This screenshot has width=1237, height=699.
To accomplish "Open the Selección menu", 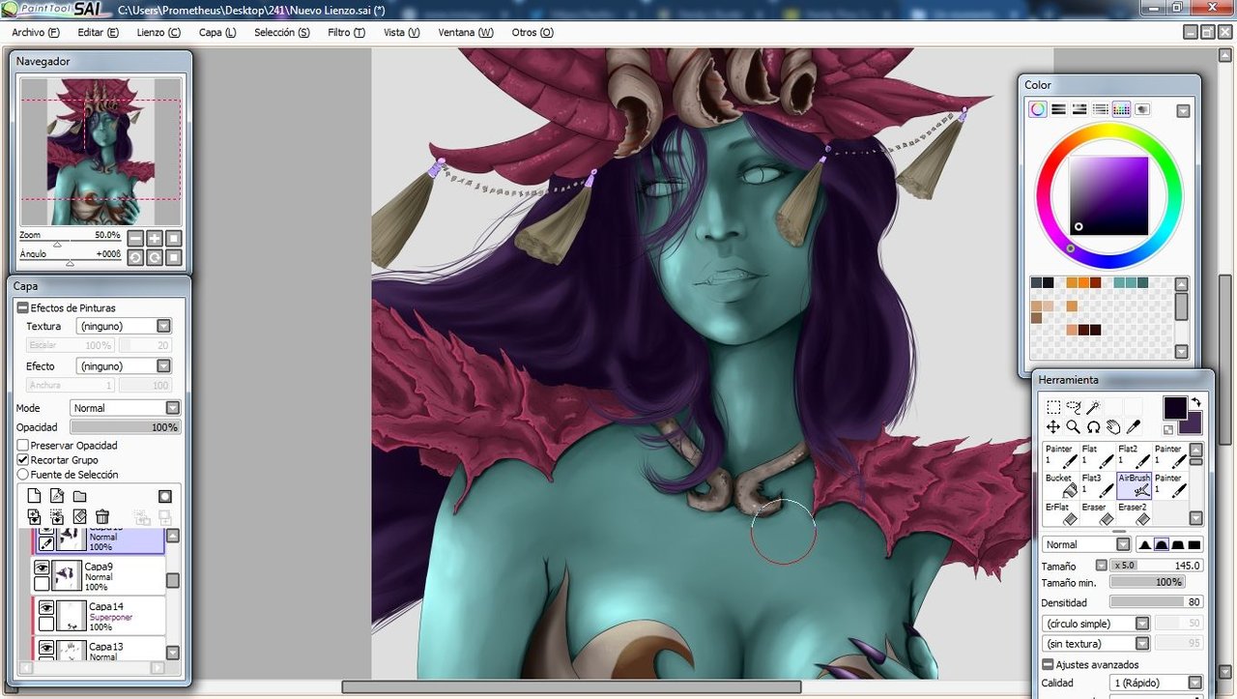I will click(282, 32).
